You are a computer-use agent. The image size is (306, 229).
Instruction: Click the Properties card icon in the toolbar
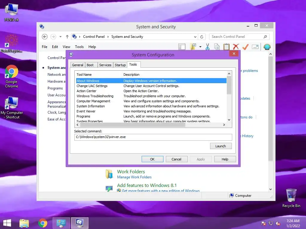(x=255, y=47)
